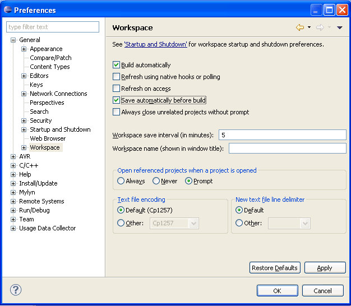Select Other text file encoding radio
The width and height of the screenshot is (351, 306).
(121, 223)
